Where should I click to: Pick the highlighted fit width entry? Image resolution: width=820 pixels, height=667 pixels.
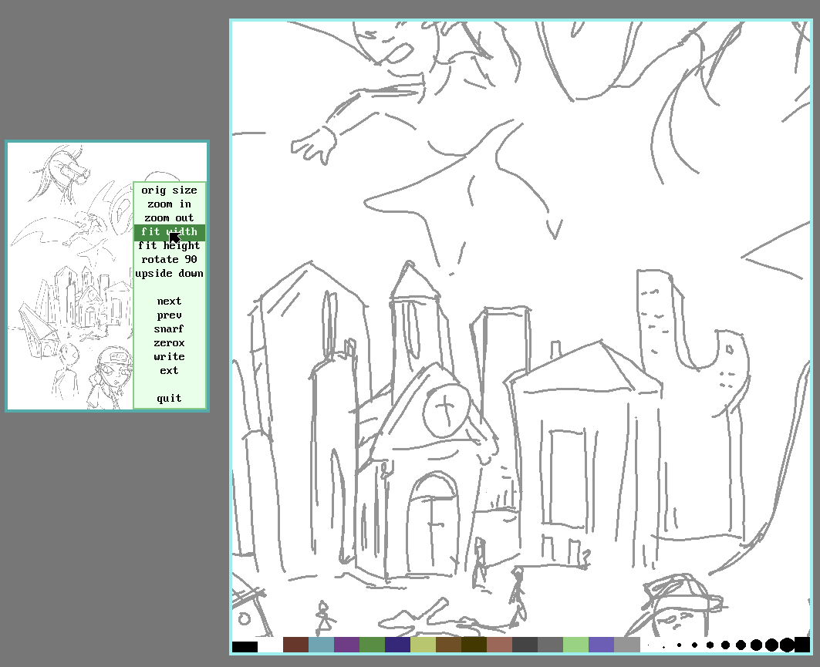(x=169, y=232)
